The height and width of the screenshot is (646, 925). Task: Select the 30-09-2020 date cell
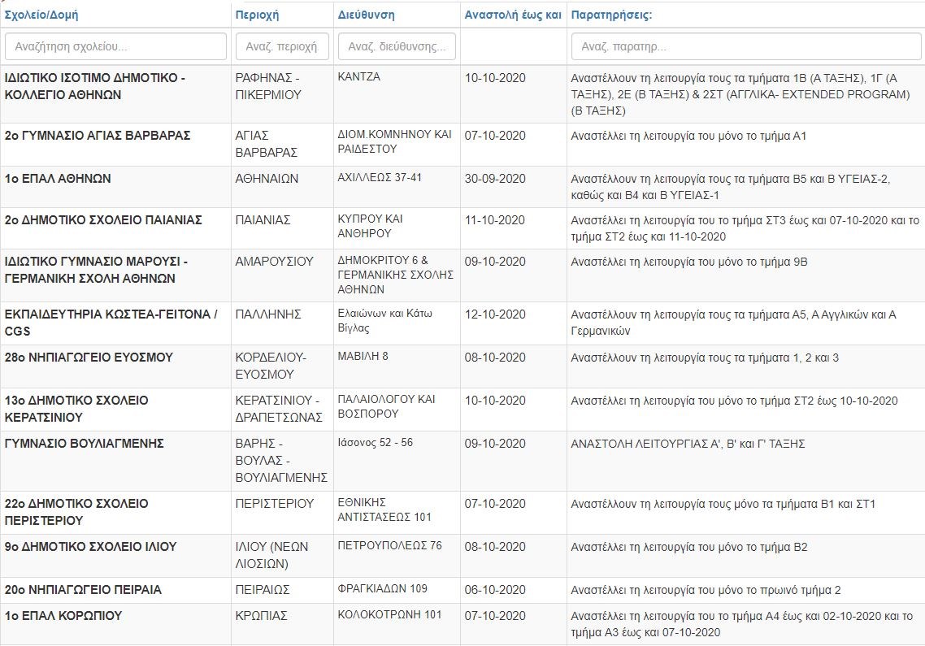[x=495, y=179]
